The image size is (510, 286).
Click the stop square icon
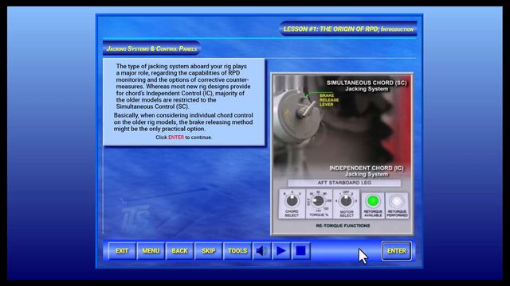coord(301,251)
